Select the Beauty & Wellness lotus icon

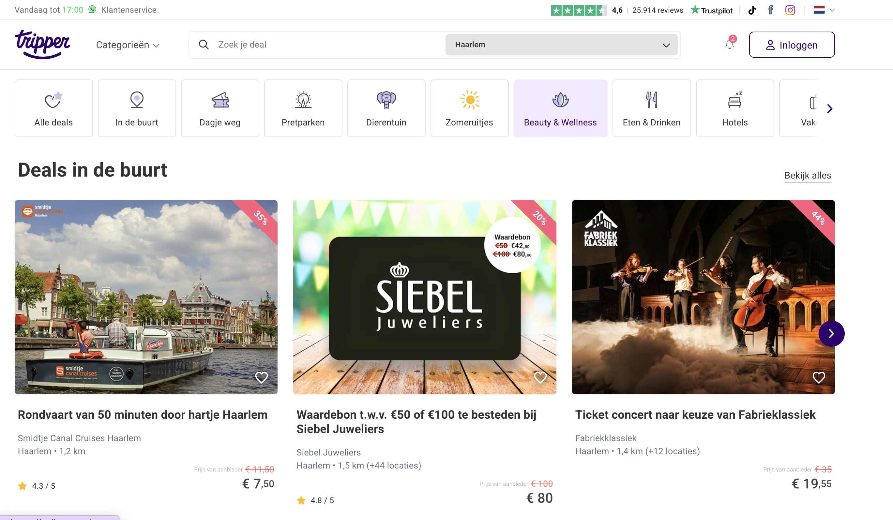[x=561, y=100]
